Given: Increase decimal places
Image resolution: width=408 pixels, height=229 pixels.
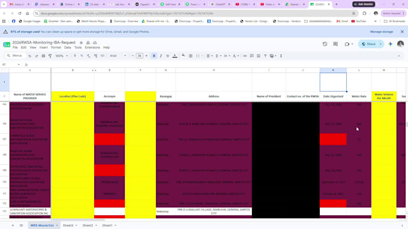Looking at the screenshot, I should click(95, 56).
